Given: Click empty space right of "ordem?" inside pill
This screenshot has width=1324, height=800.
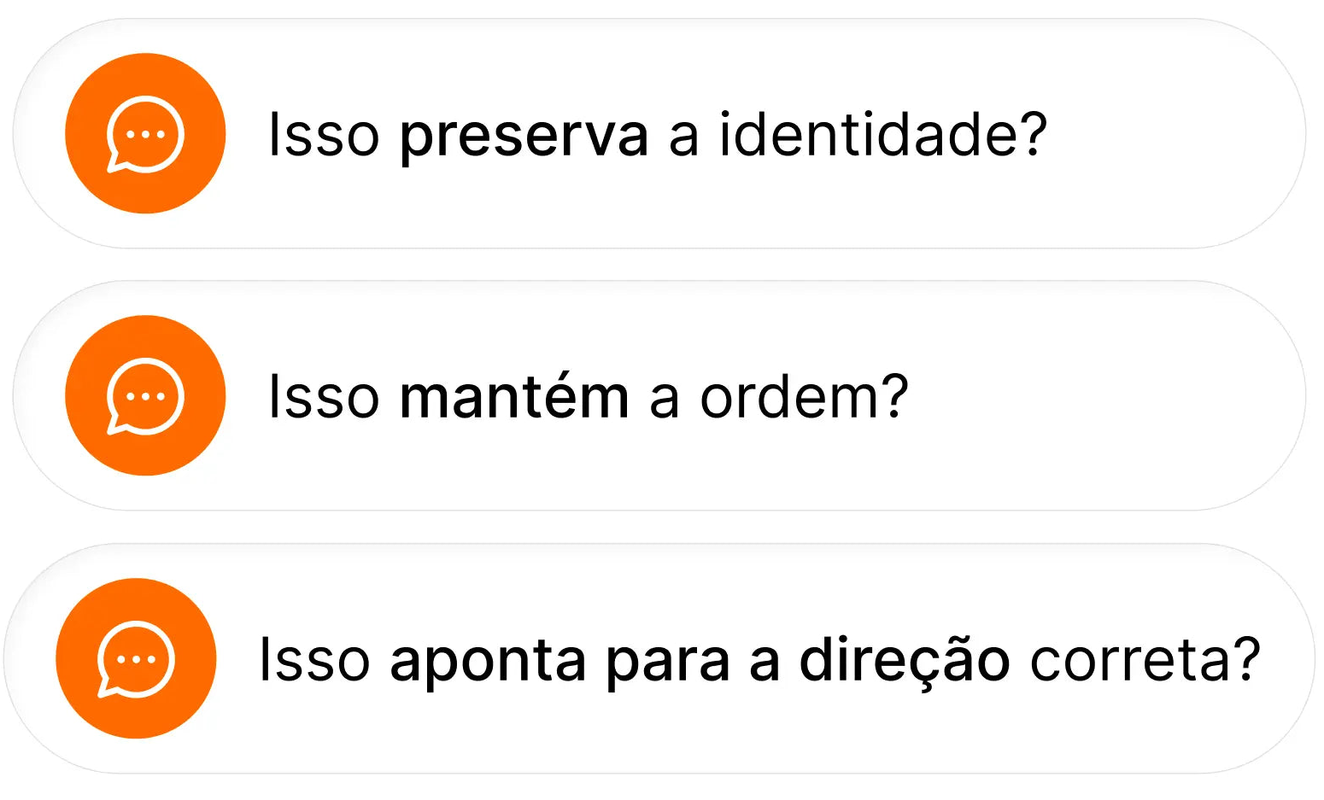Looking at the screenshot, I should [x=1093, y=397].
